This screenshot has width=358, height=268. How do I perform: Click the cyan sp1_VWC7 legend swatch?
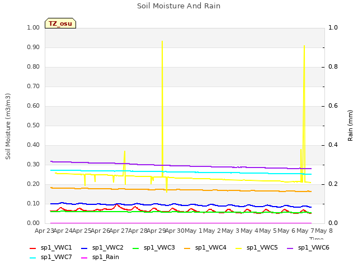pyautogui.click(x=33, y=258)
